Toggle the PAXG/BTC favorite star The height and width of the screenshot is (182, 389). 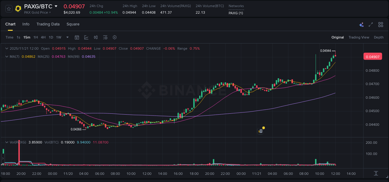(x=8, y=8)
